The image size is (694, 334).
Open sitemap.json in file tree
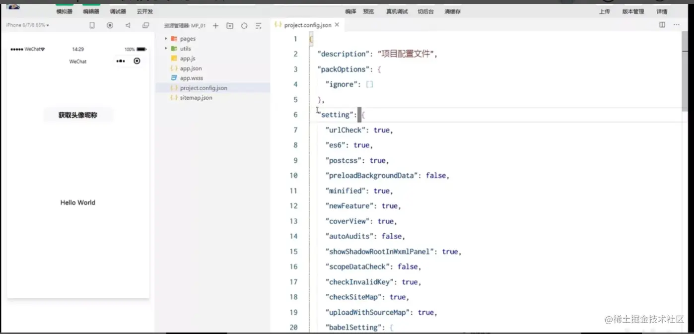(196, 98)
